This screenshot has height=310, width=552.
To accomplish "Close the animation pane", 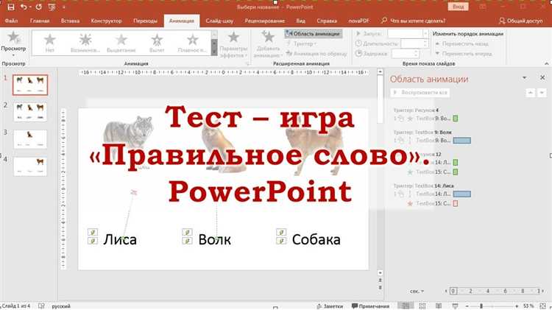I will point(542,77).
